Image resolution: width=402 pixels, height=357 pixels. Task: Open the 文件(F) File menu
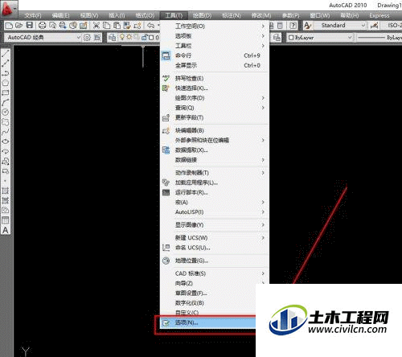(33, 15)
